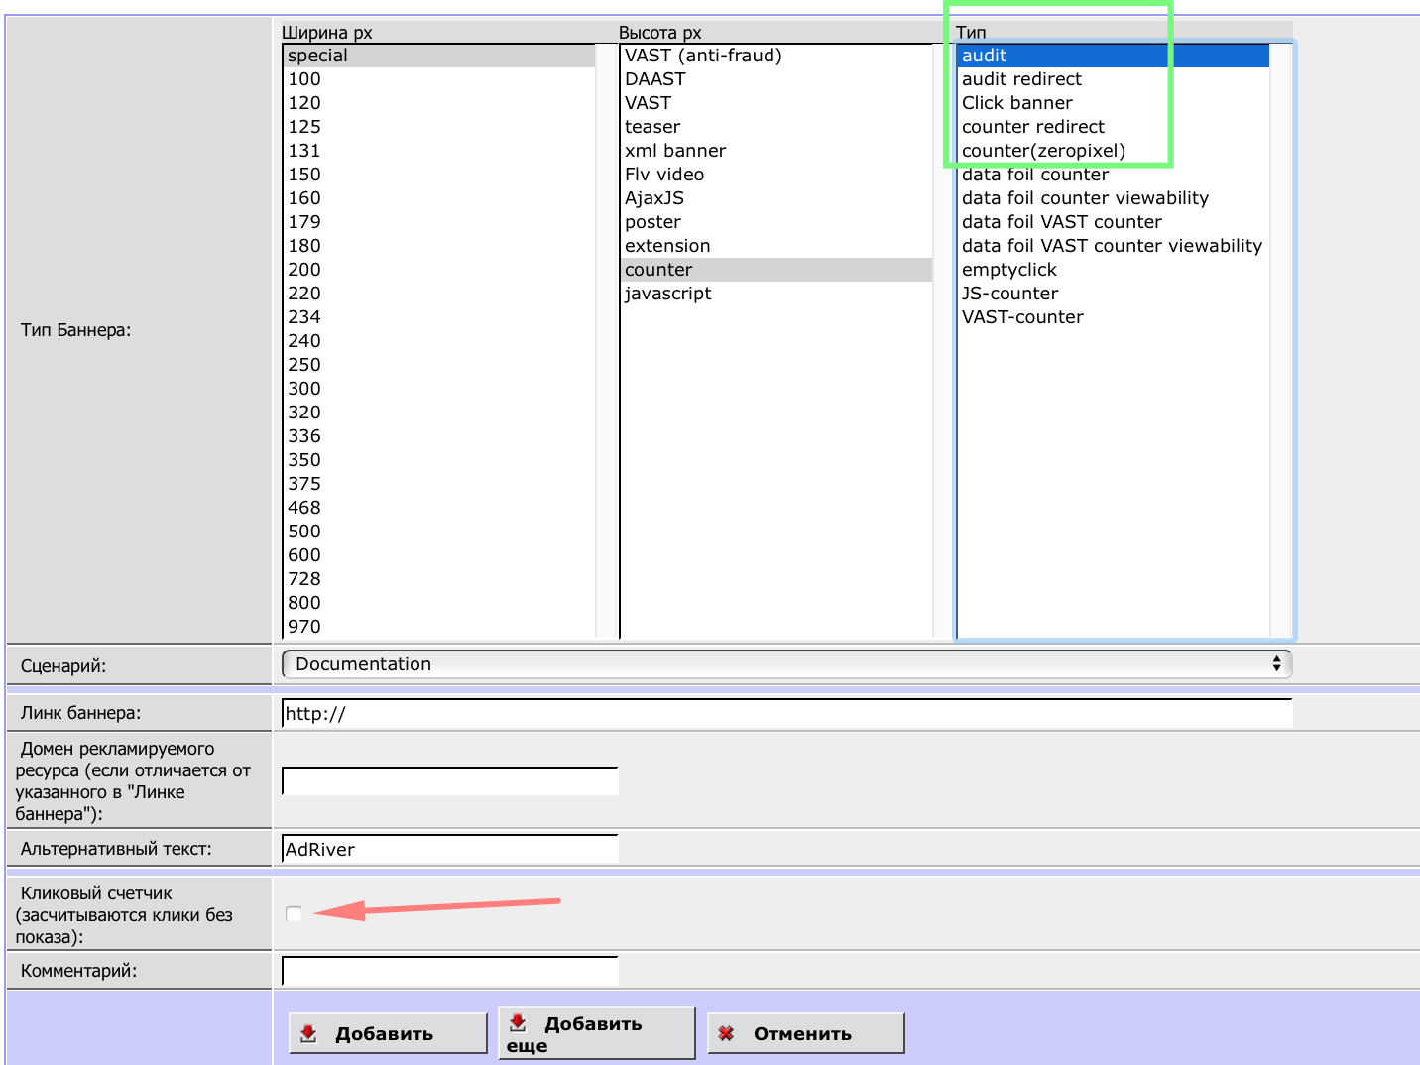Image resolution: width=1420 pixels, height=1065 pixels.
Task: Select width 100 in the list
Action: click(x=438, y=79)
